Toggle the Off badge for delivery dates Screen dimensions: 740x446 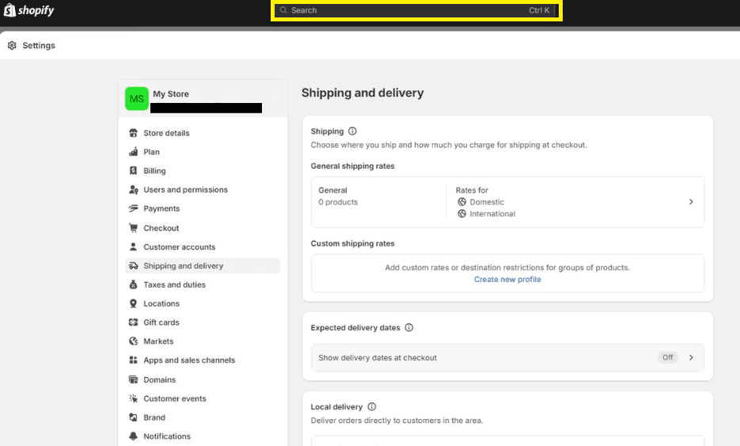[x=668, y=357]
